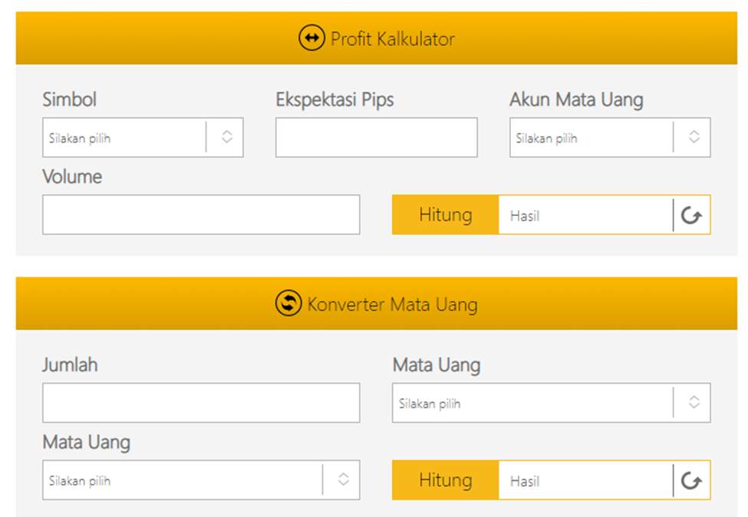Screen dimensions: 748x517
Task: Click the Volume label
Action: [72, 177]
